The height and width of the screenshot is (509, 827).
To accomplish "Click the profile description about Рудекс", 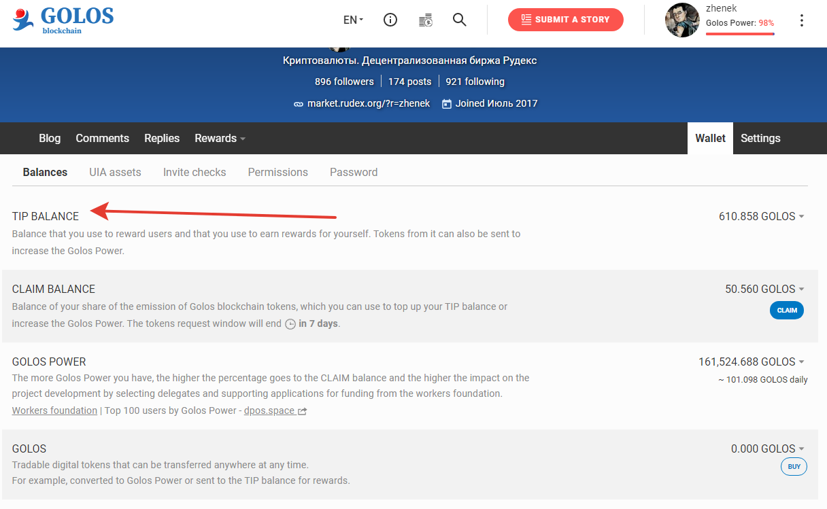I will pyautogui.click(x=410, y=60).
